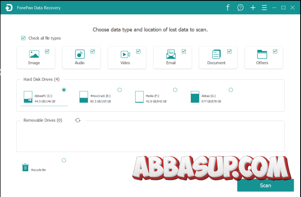Click the 'Hard Disk Drives (4)' heading

click(x=41, y=79)
